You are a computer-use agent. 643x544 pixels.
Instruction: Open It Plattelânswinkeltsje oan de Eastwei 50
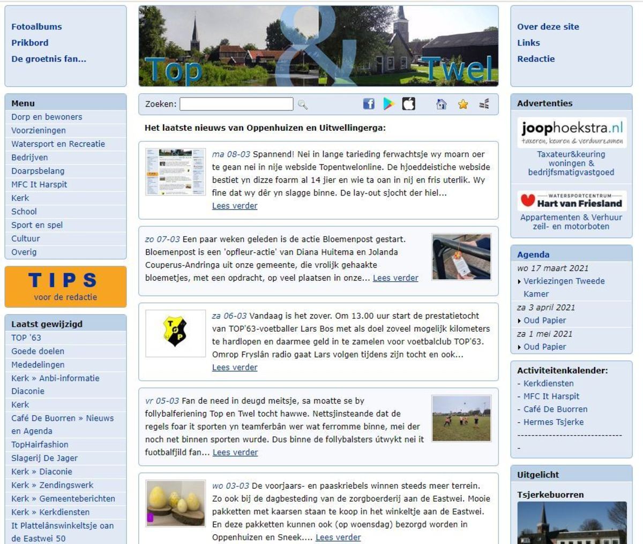click(x=63, y=532)
